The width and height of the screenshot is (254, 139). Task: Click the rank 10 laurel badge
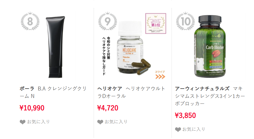click(x=185, y=21)
